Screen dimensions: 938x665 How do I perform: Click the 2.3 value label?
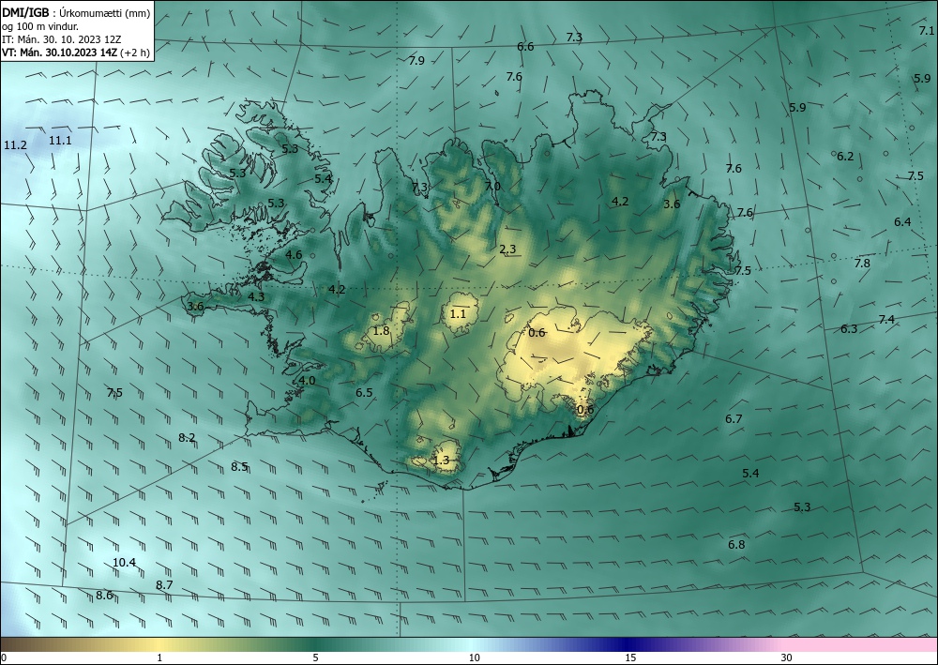click(507, 249)
